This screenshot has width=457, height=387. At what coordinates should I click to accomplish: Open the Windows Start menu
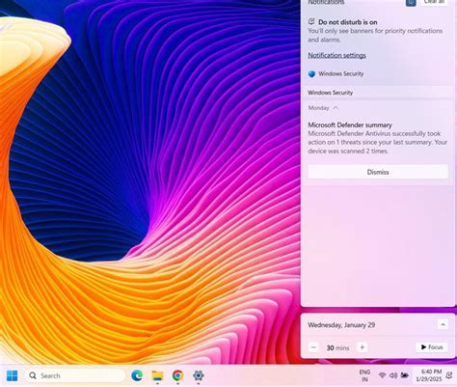(13, 375)
